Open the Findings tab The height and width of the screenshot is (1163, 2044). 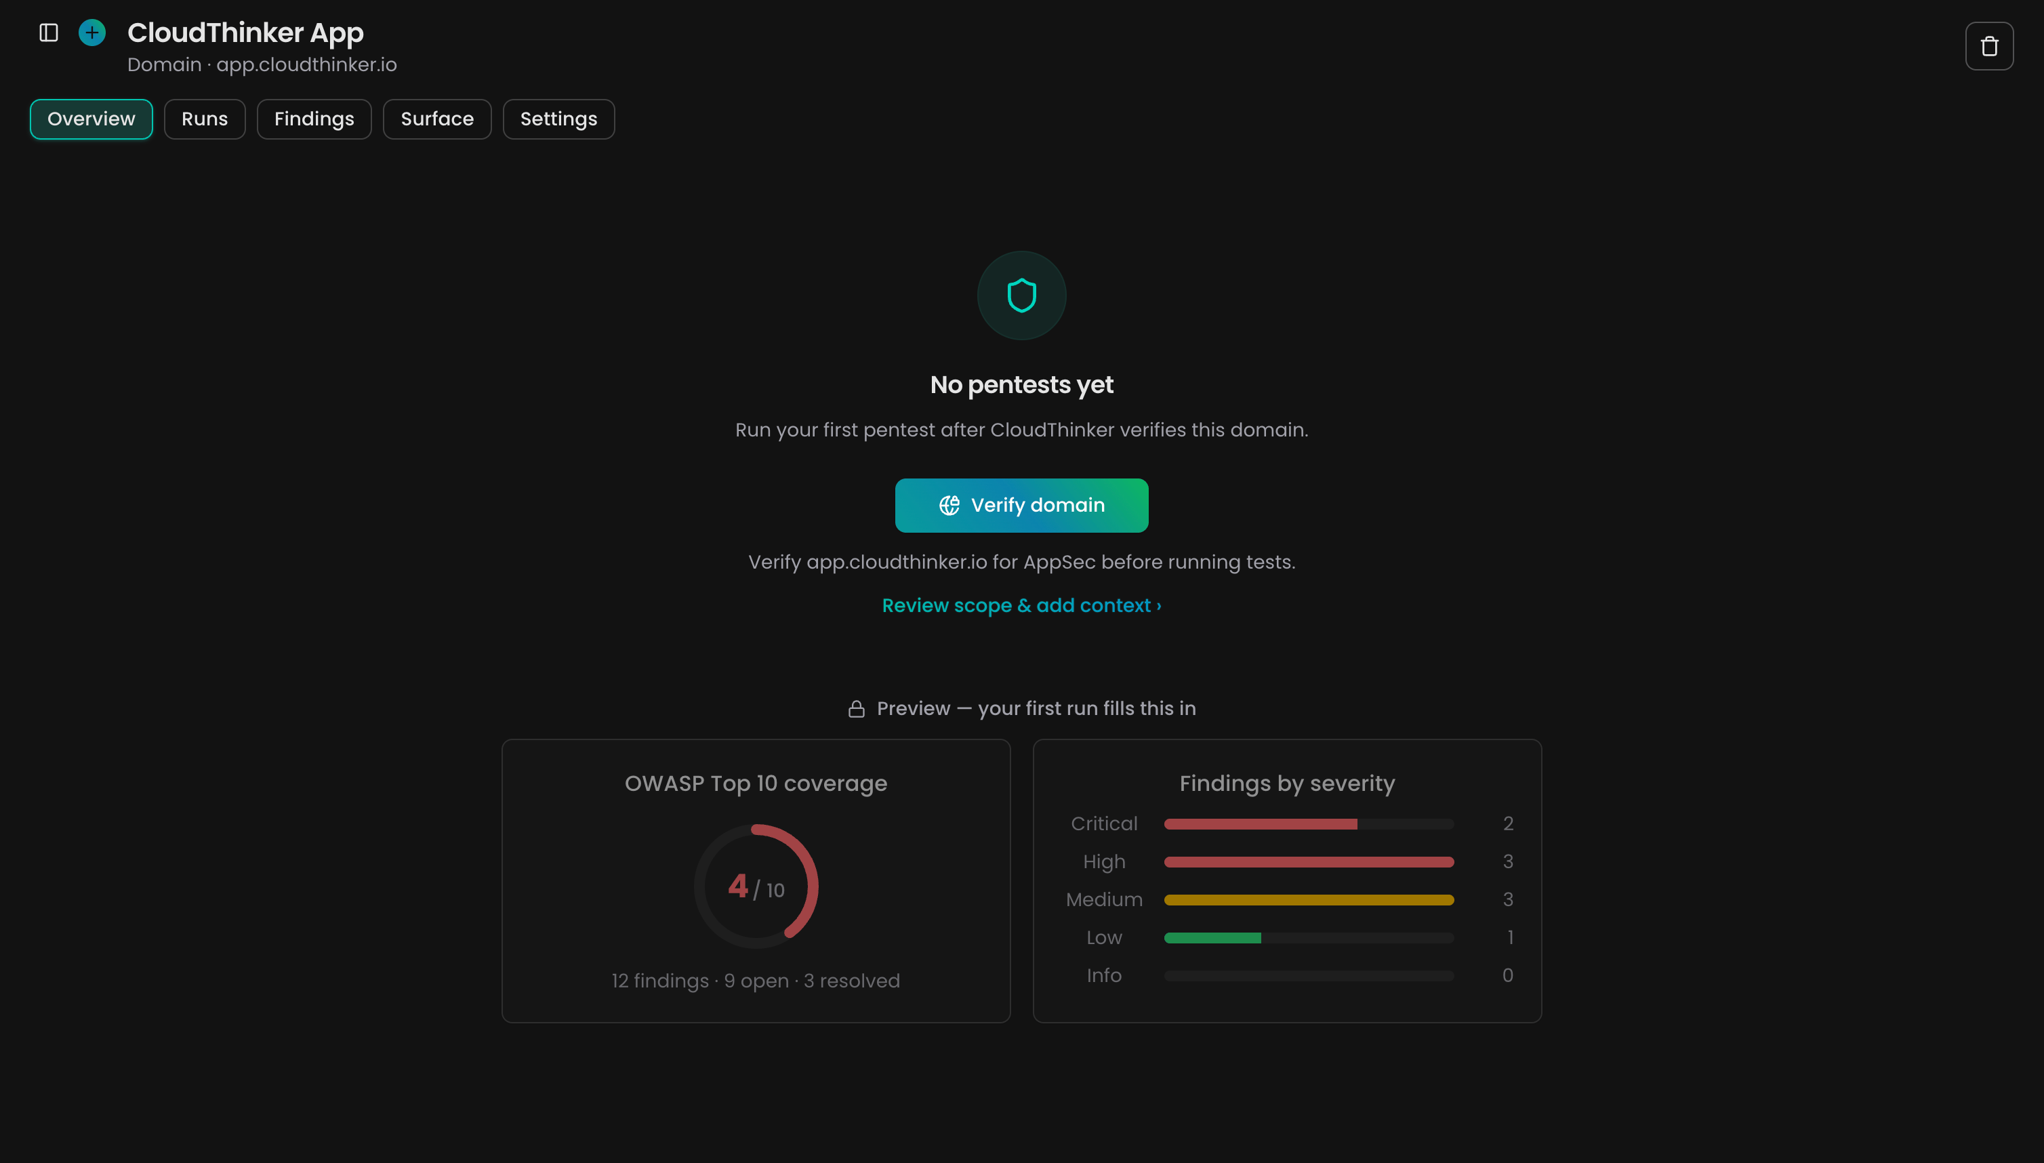(314, 119)
